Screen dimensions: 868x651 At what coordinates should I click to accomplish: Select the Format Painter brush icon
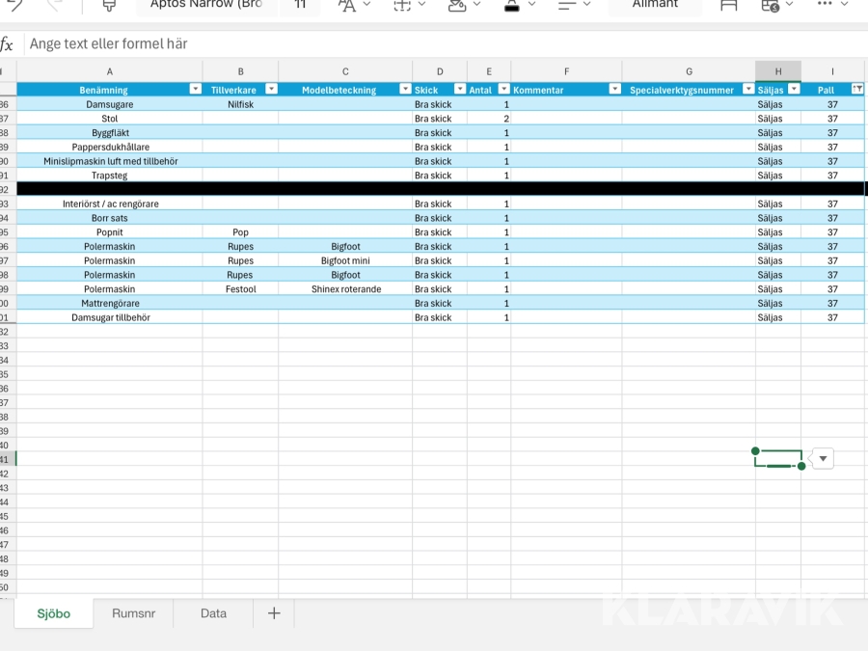click(x=109, y=6)
